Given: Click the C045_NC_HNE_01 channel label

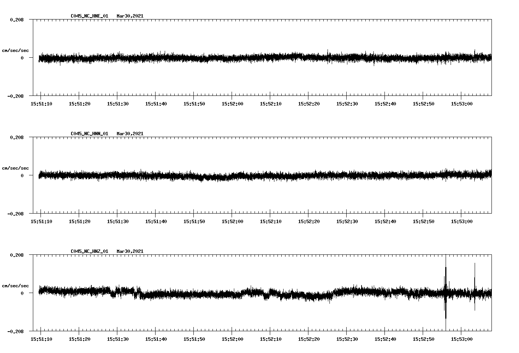Looking at the screenshot, I should [89, 16].
